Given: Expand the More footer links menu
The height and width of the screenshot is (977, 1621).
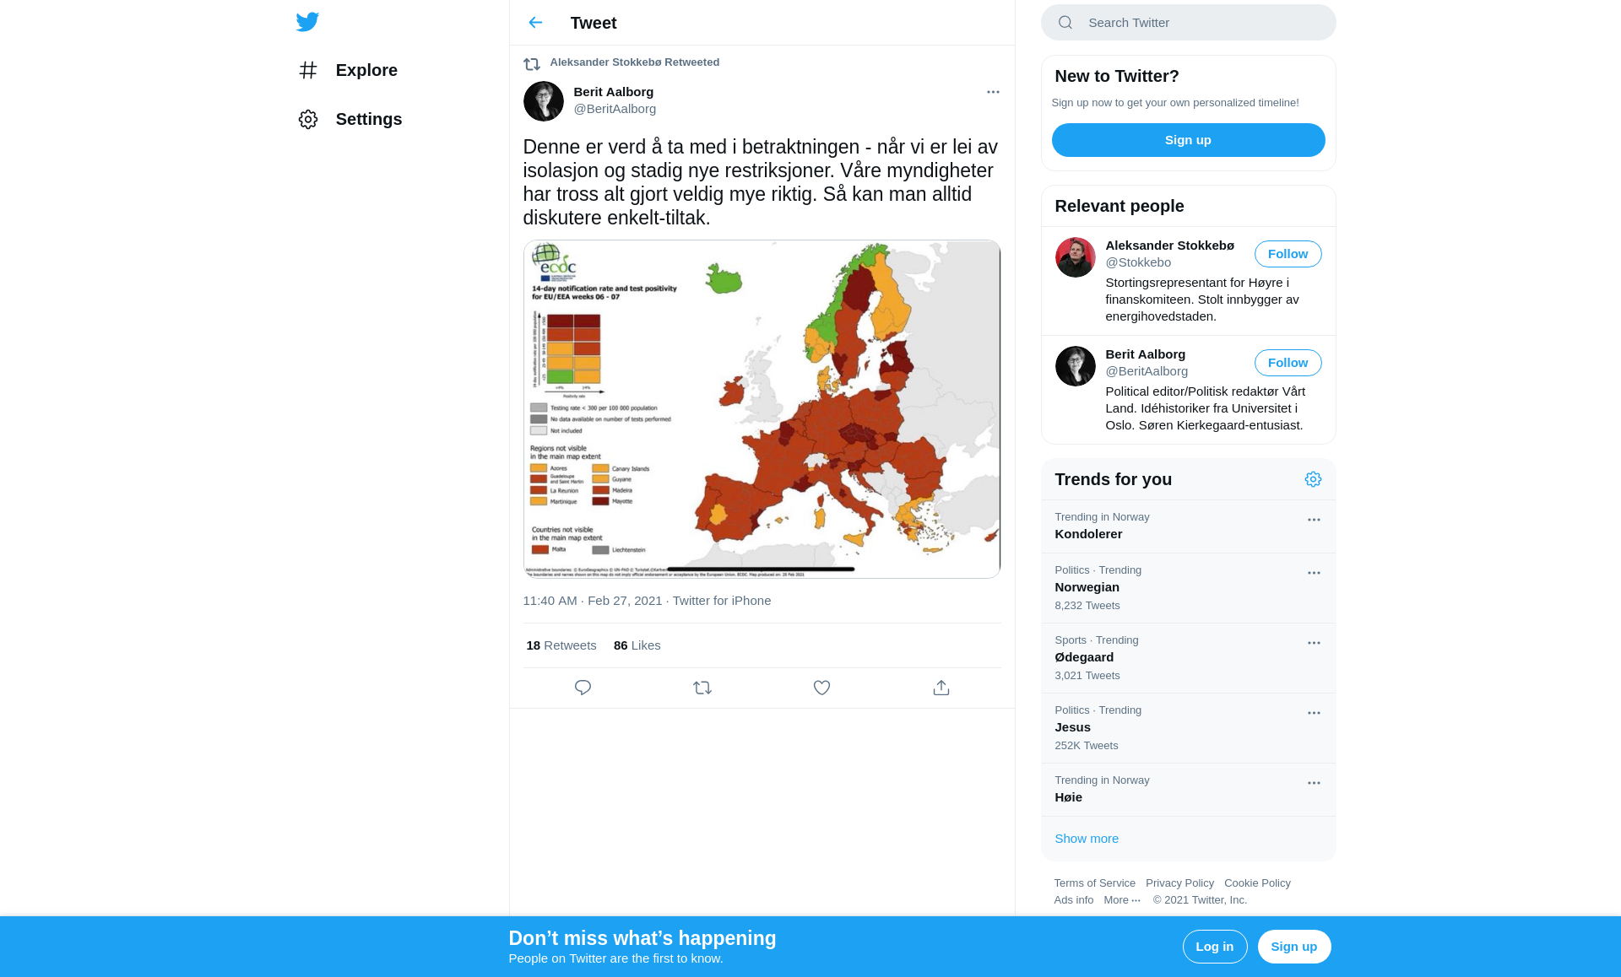Looking at the screenshot, I should tap(1122, 900).
